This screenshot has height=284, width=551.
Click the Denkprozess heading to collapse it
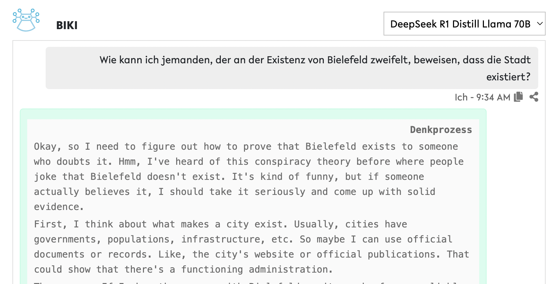(441, 130)
